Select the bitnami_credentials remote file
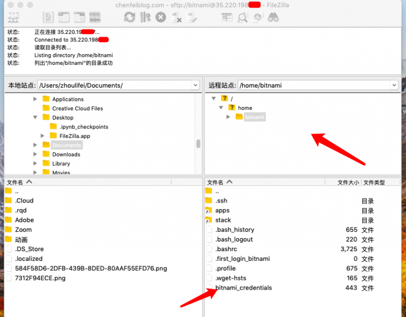Image resolution: width=406 pixels, height=317 pixels. pyautogui.click(x=244, y=288)
